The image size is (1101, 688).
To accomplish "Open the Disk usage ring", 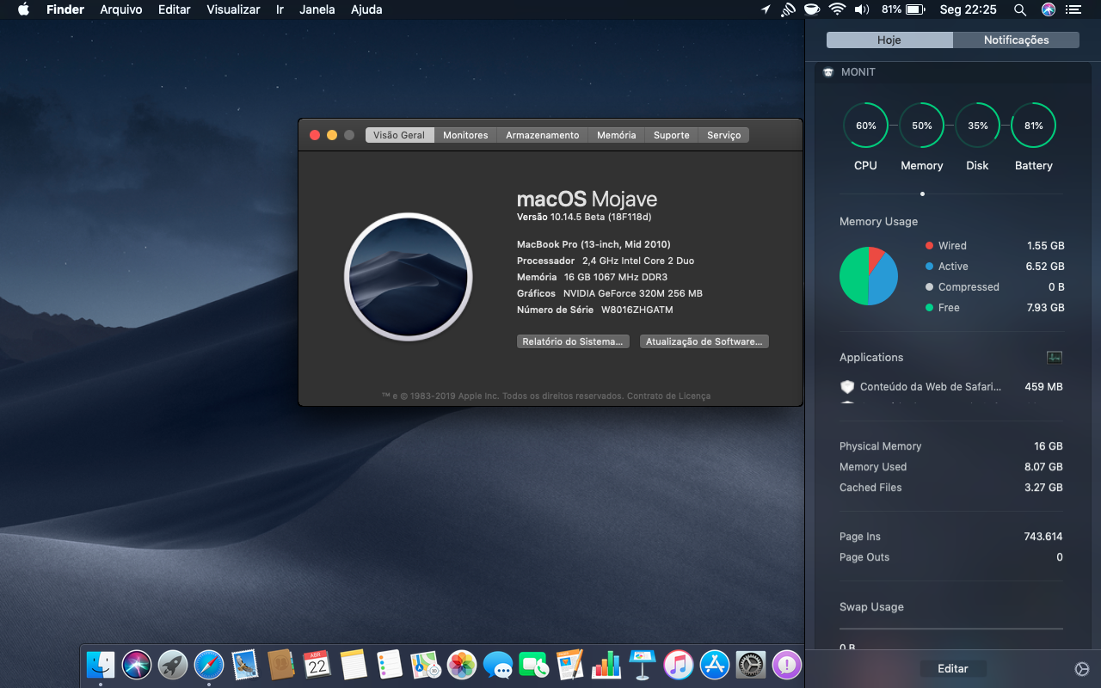I will click(x=977, y=126).
